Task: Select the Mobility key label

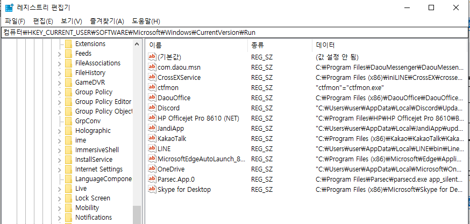Action: pyautogui.click(x=87, y=207)
